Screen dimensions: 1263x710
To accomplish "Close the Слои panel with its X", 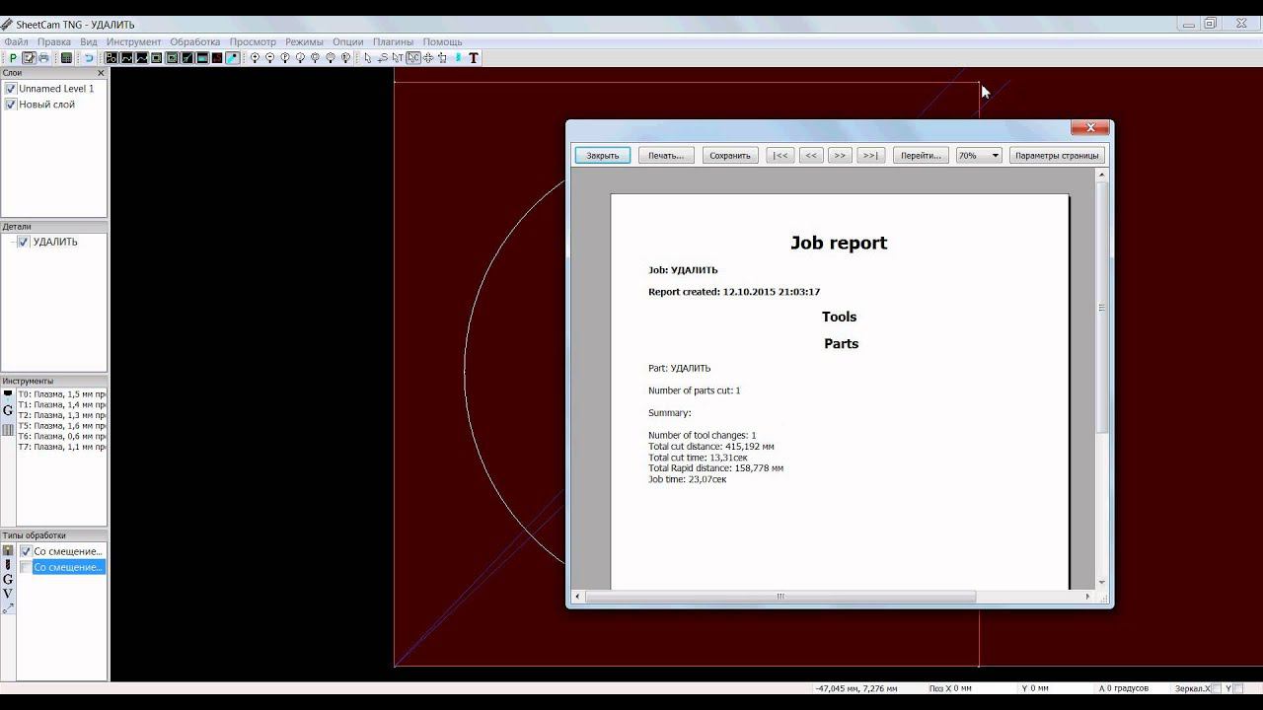I will click(x=101, y=73).
